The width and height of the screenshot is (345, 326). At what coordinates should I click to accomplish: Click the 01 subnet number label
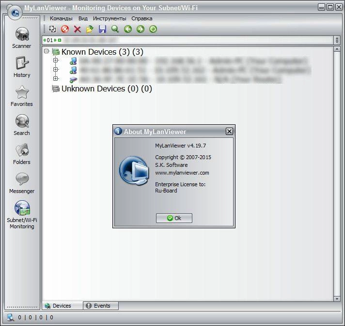coord(50,40)
